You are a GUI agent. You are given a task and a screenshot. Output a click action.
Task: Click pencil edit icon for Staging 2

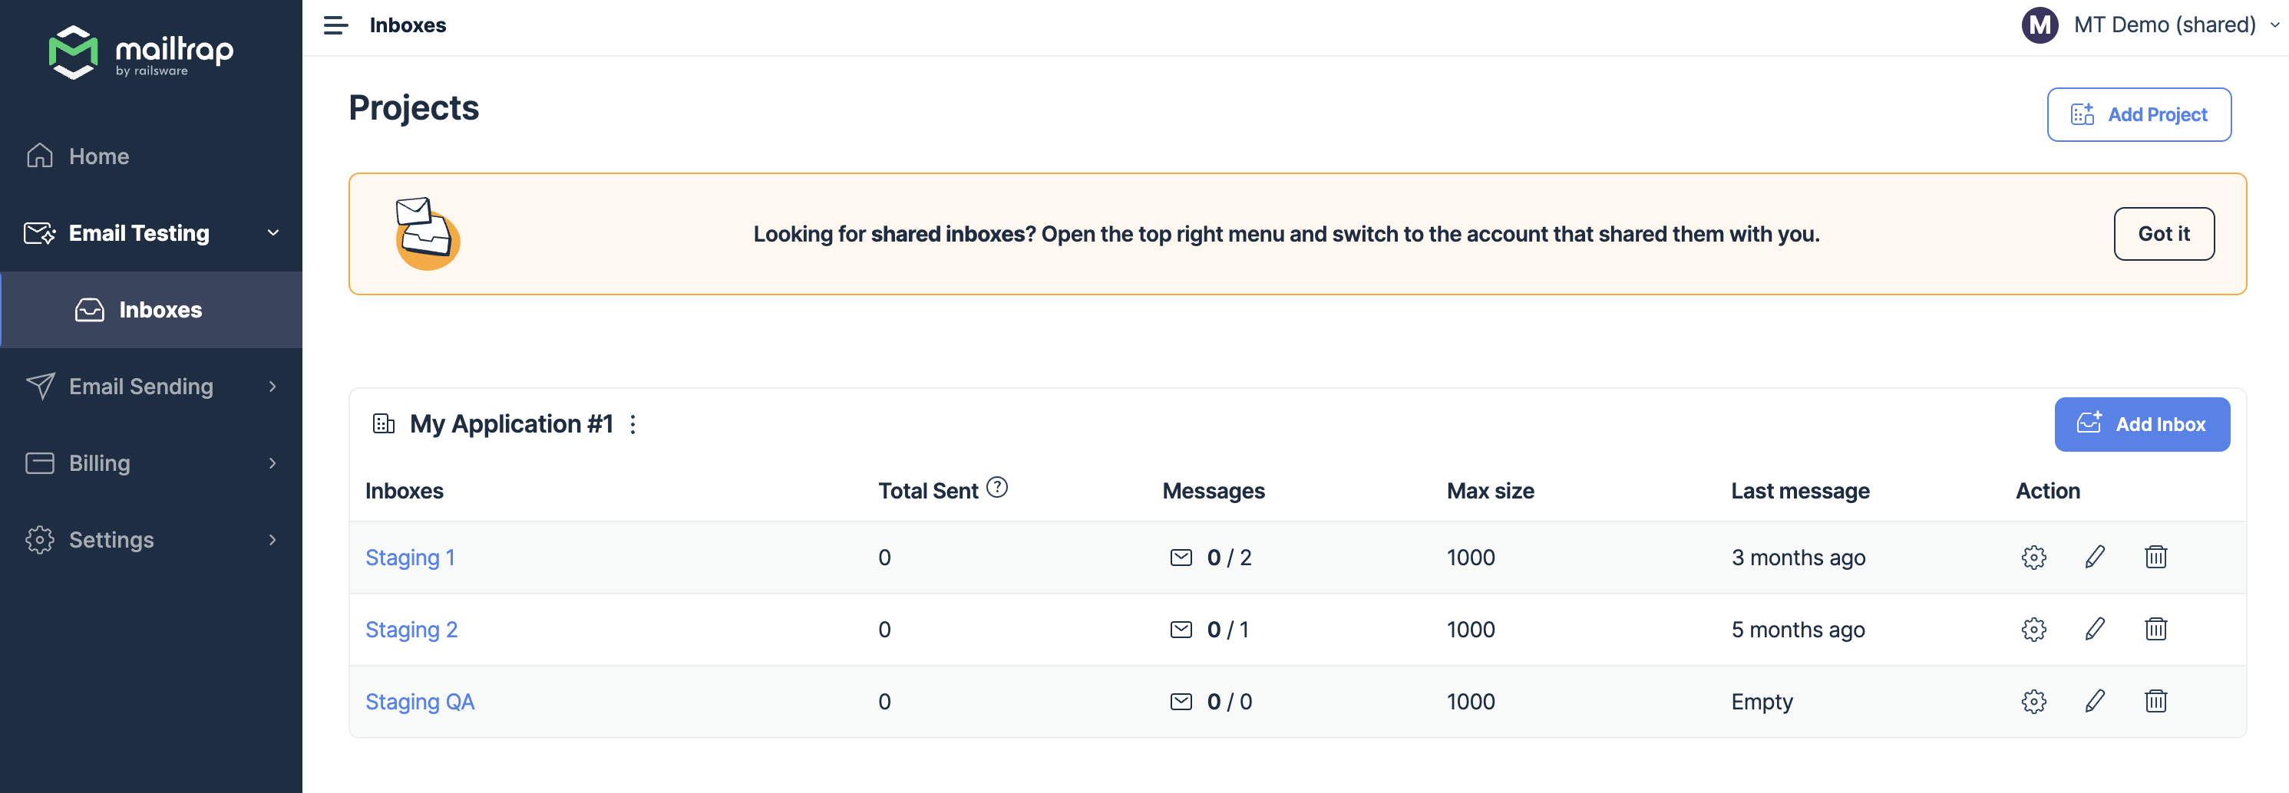[x=2094, y=630]
